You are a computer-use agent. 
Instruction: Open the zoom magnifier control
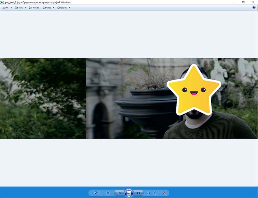tap(96, 193)
